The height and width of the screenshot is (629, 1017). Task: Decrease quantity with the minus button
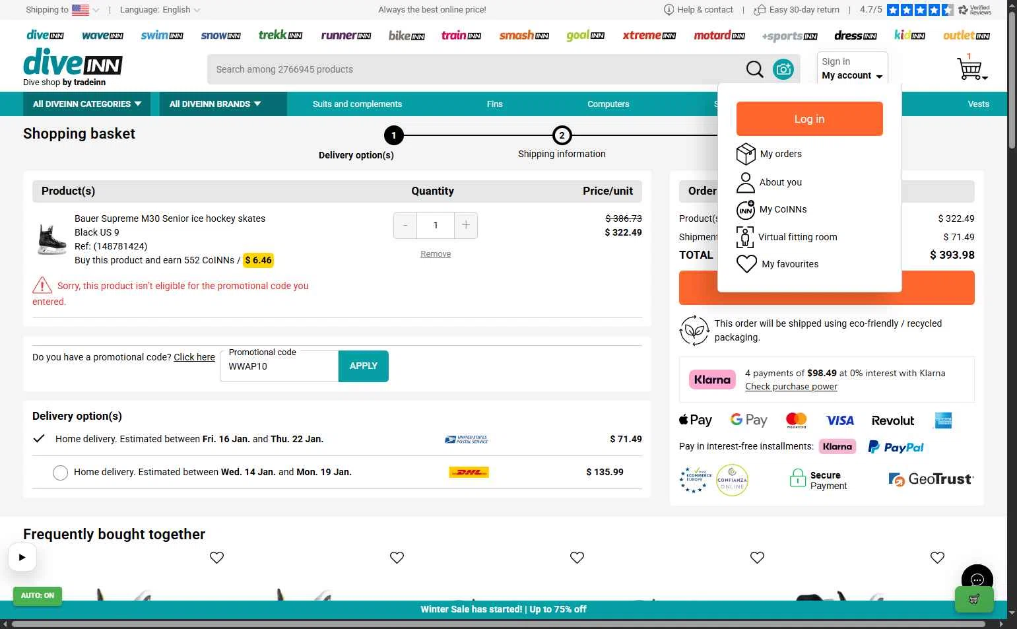coord(405,226)
